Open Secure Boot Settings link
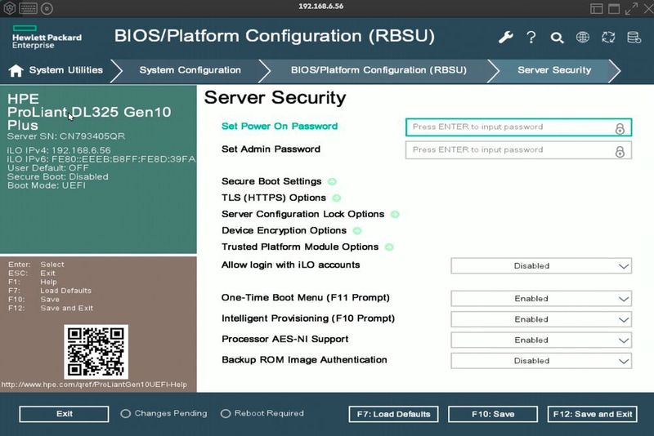 tap(271, 181)
